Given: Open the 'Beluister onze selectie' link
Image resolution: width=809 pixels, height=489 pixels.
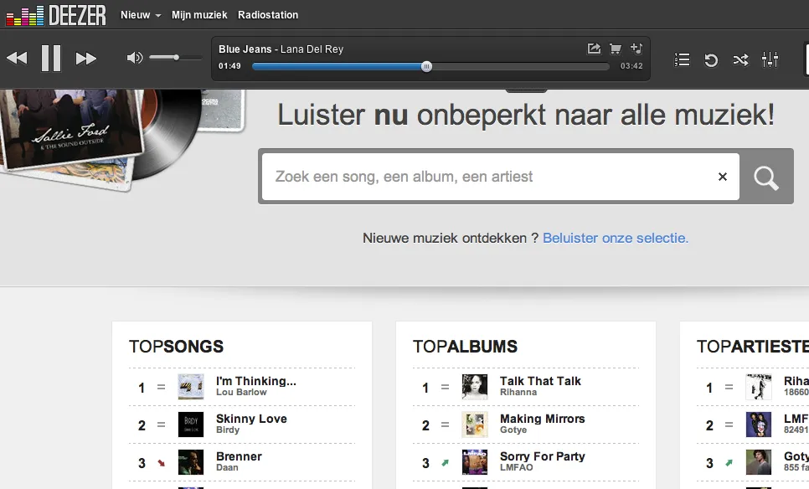Looking at the screenshot, I should (x=616, y=238).
